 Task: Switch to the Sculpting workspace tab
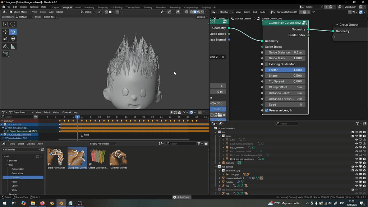tap(102, 7)
